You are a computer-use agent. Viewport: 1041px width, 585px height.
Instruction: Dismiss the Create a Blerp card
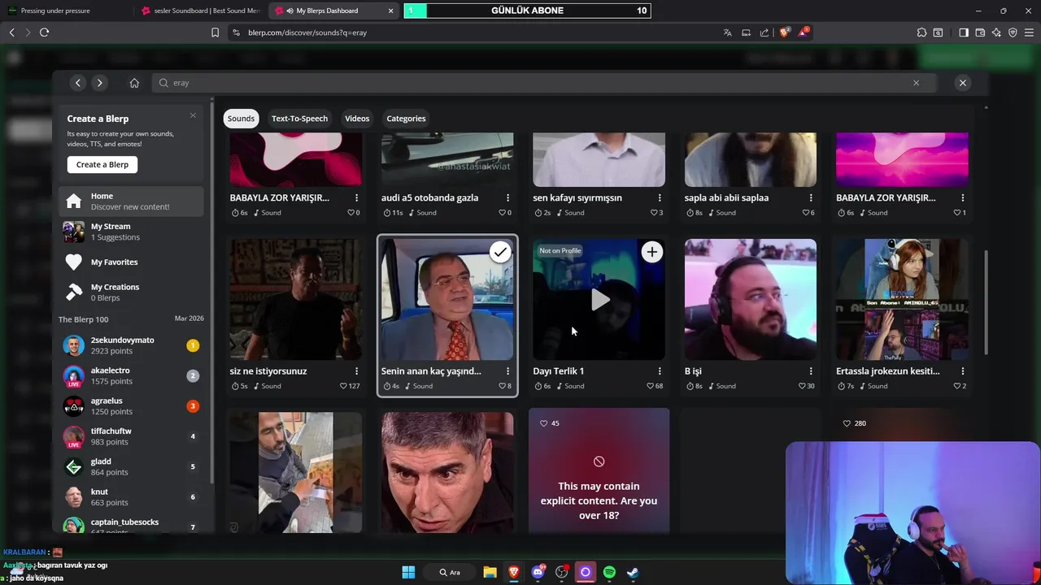pos(193,115)
